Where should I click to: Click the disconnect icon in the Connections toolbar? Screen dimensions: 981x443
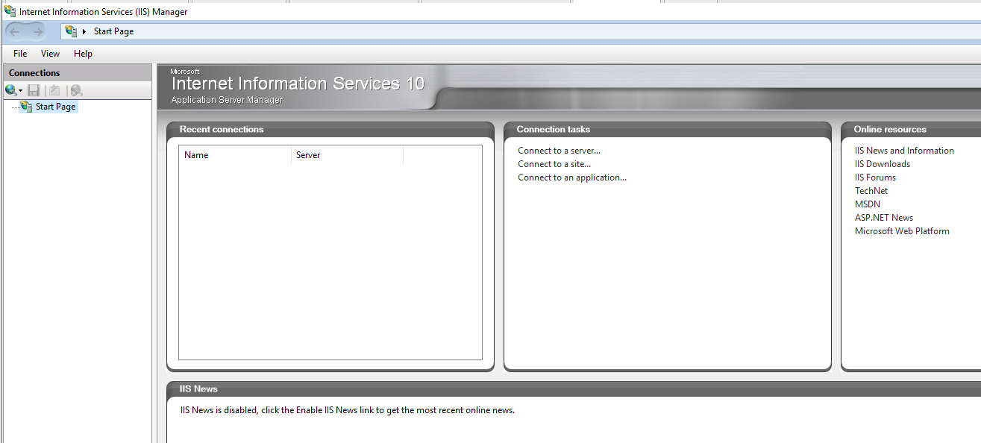tap(75, 89)
